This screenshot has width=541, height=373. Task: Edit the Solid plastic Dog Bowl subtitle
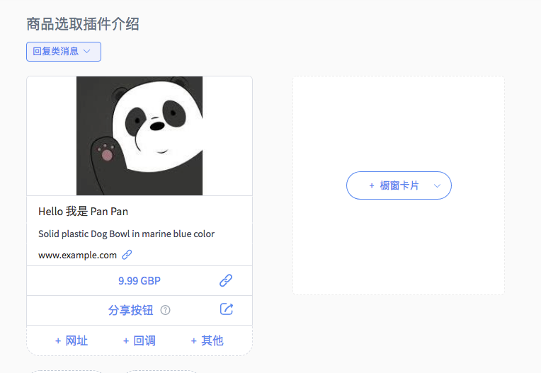click(x=126, y=234)
